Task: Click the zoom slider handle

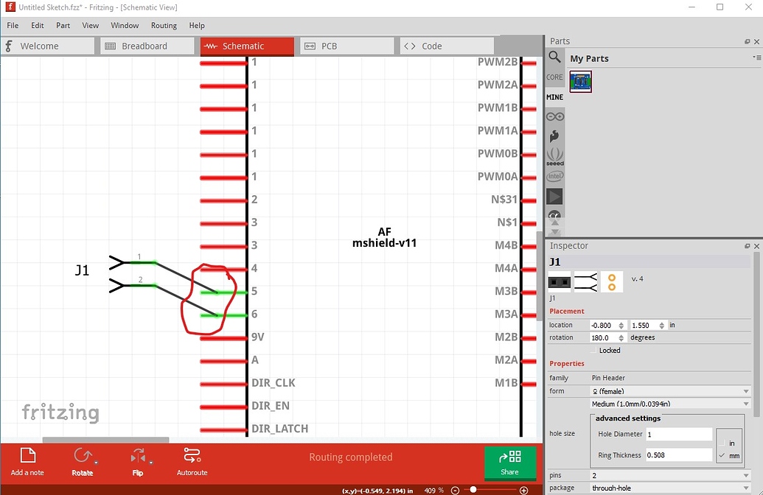Action: (x=473, y=491)
